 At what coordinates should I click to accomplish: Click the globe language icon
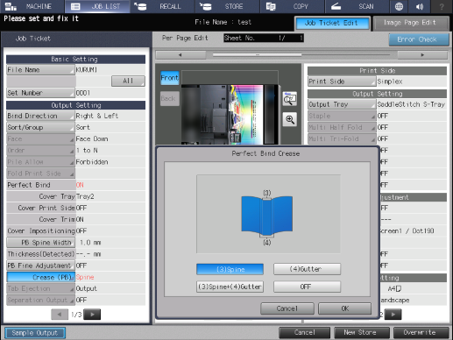399,6
